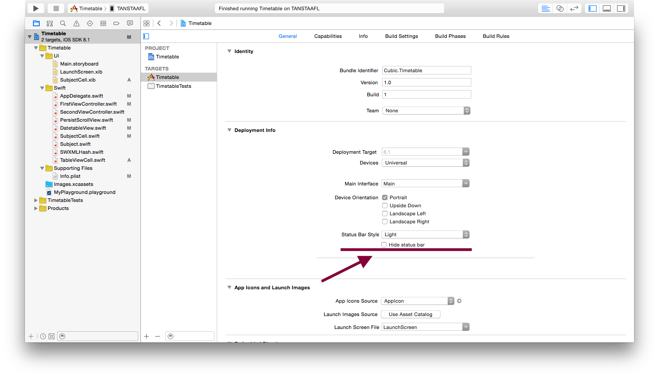
Task: Open the Deployment Target combo box
Action: pyautogui.click(x=425, y=152)
